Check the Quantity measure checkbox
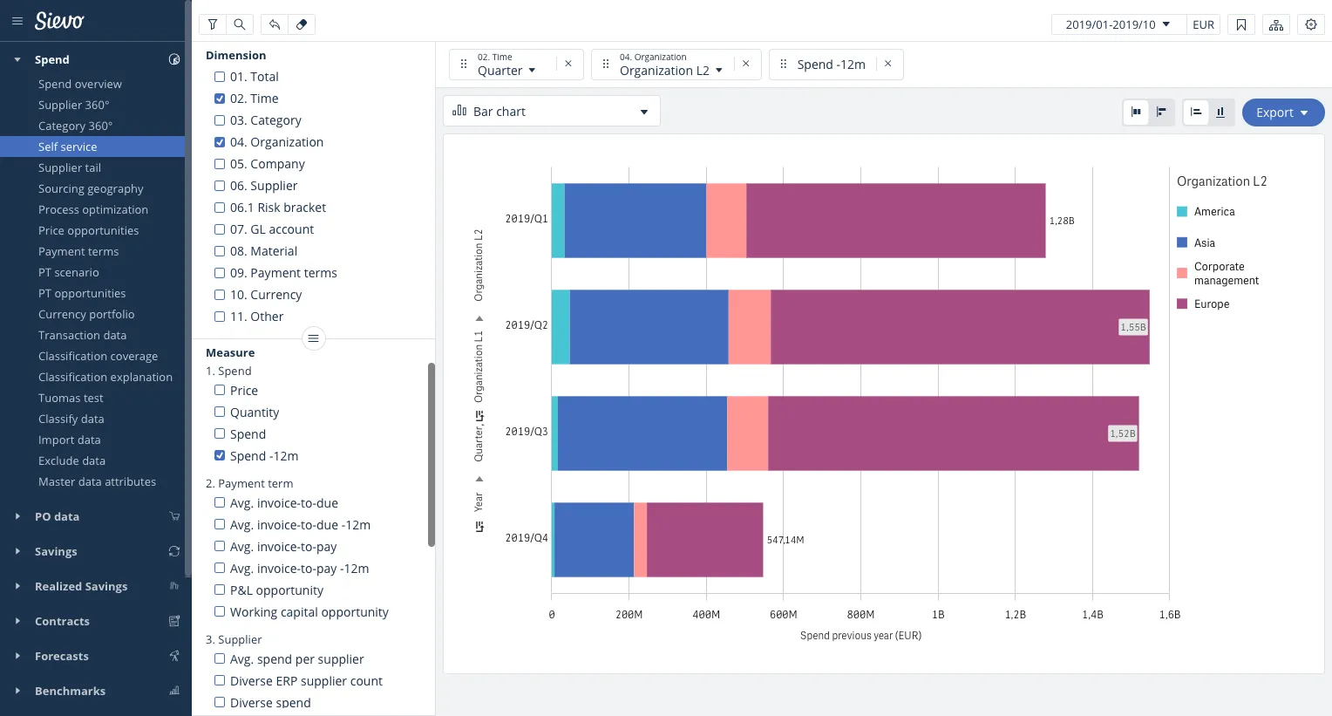 coord(220,413)
